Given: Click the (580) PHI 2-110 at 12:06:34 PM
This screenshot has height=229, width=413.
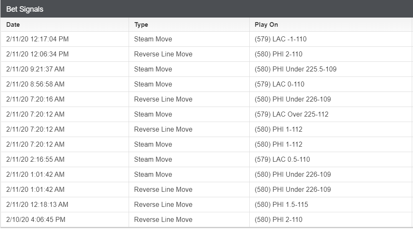Looking at the screenshot, I should (279, 54).
